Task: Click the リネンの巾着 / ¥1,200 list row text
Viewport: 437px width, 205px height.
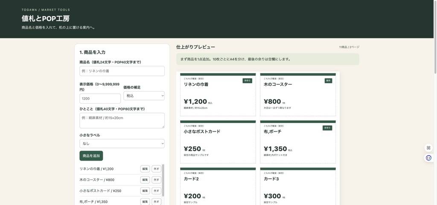Action: click(x=96, y=169)
